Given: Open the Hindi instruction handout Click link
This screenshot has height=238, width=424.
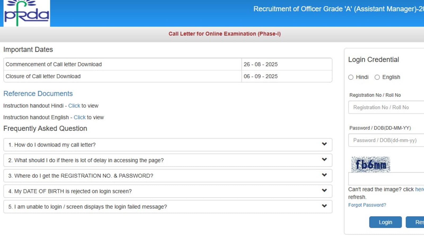Looking at the screenshot, I should pos(74,106).
